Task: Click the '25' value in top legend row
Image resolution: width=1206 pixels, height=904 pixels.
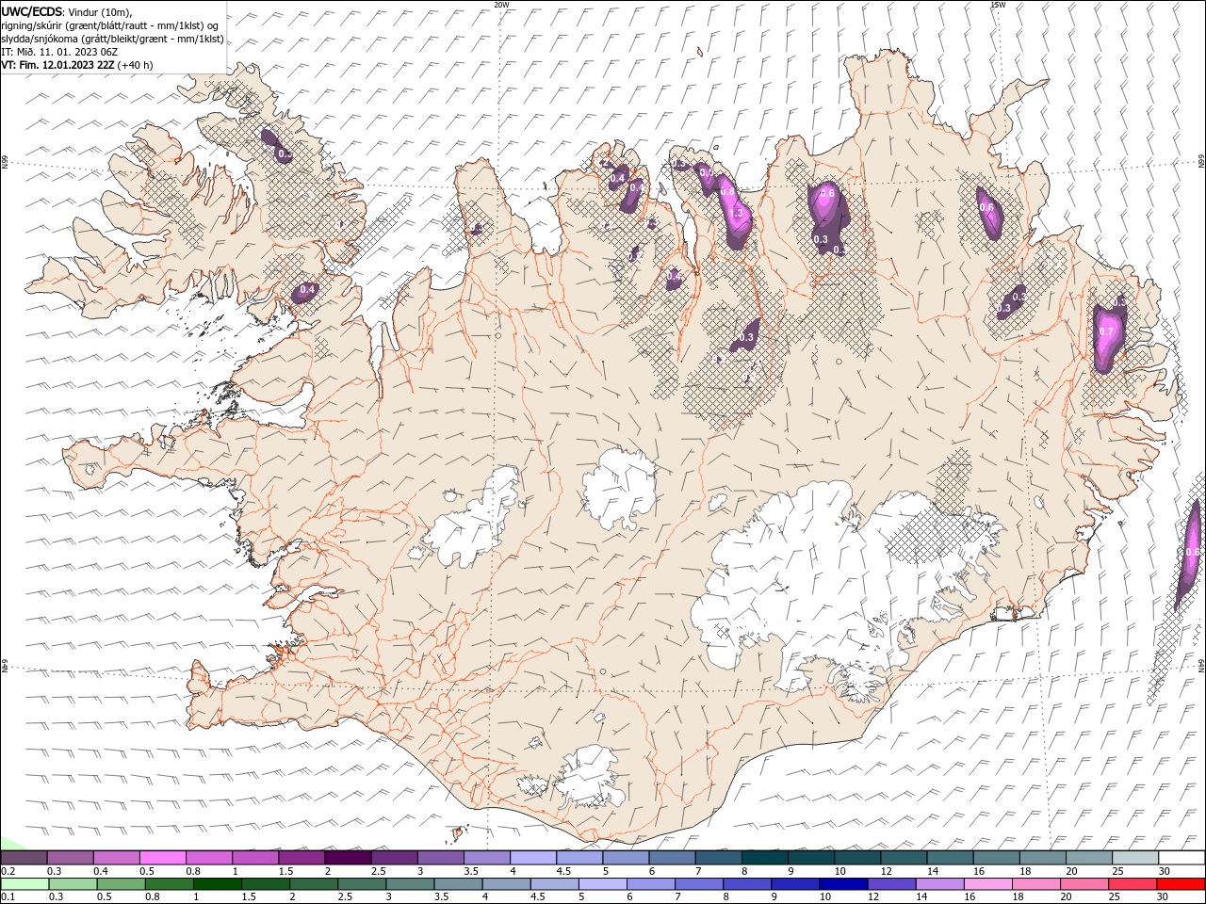Action: click(1117, 871)
